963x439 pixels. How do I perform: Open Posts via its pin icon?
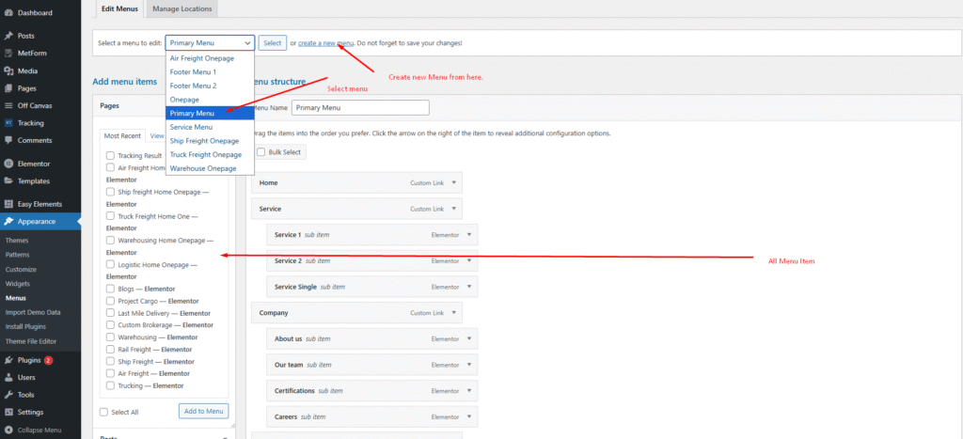click(8, 36)
